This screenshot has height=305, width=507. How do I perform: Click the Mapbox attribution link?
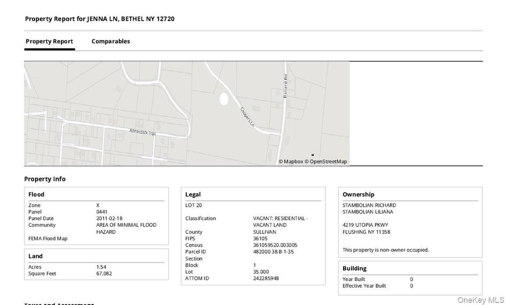[x=291, y=161]
